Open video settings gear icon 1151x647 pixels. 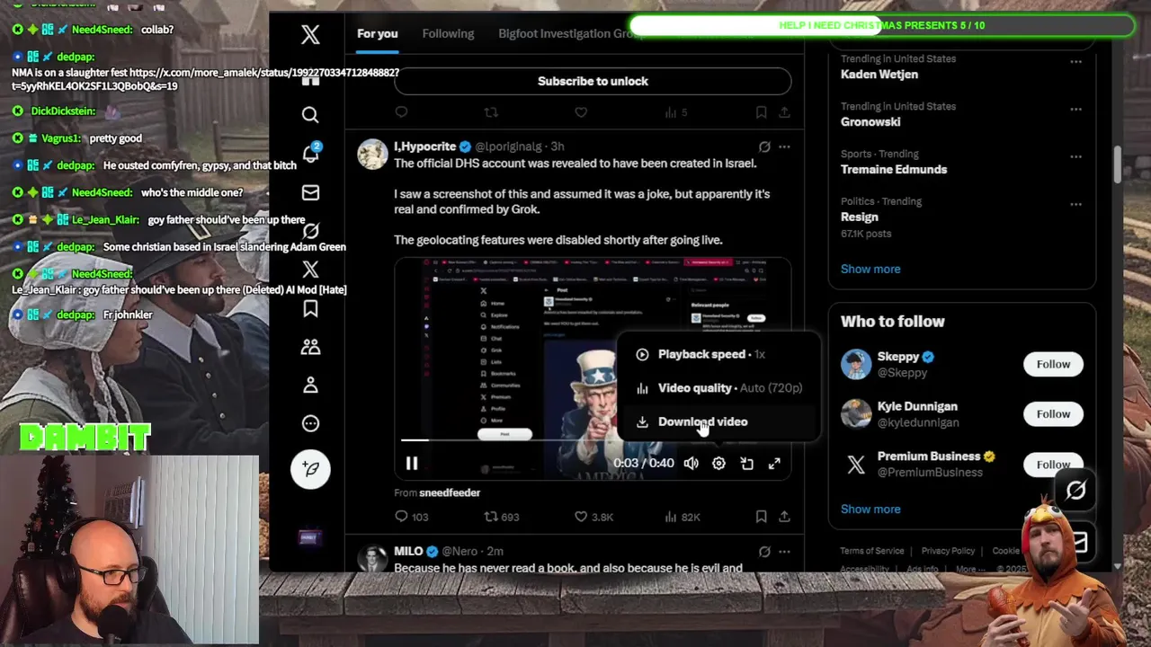(718, 463)
